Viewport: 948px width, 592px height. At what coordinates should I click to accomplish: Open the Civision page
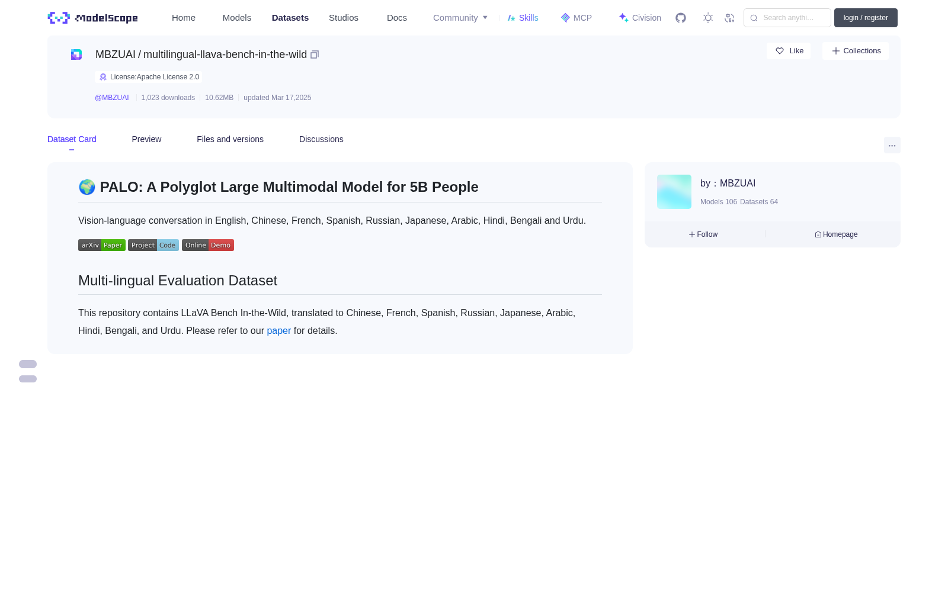(x=640, y=18)
